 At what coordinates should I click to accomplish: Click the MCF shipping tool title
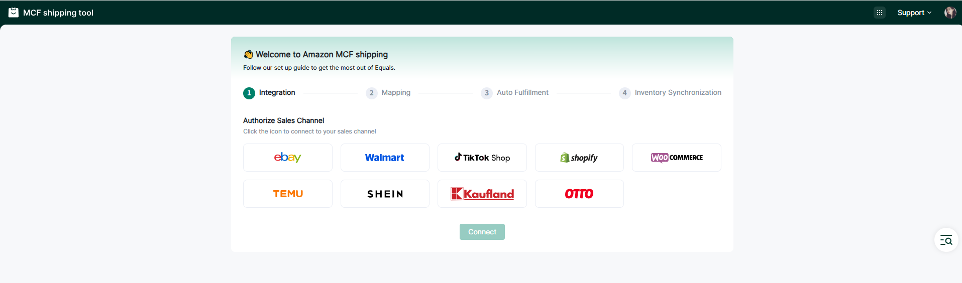click(58, 13)
